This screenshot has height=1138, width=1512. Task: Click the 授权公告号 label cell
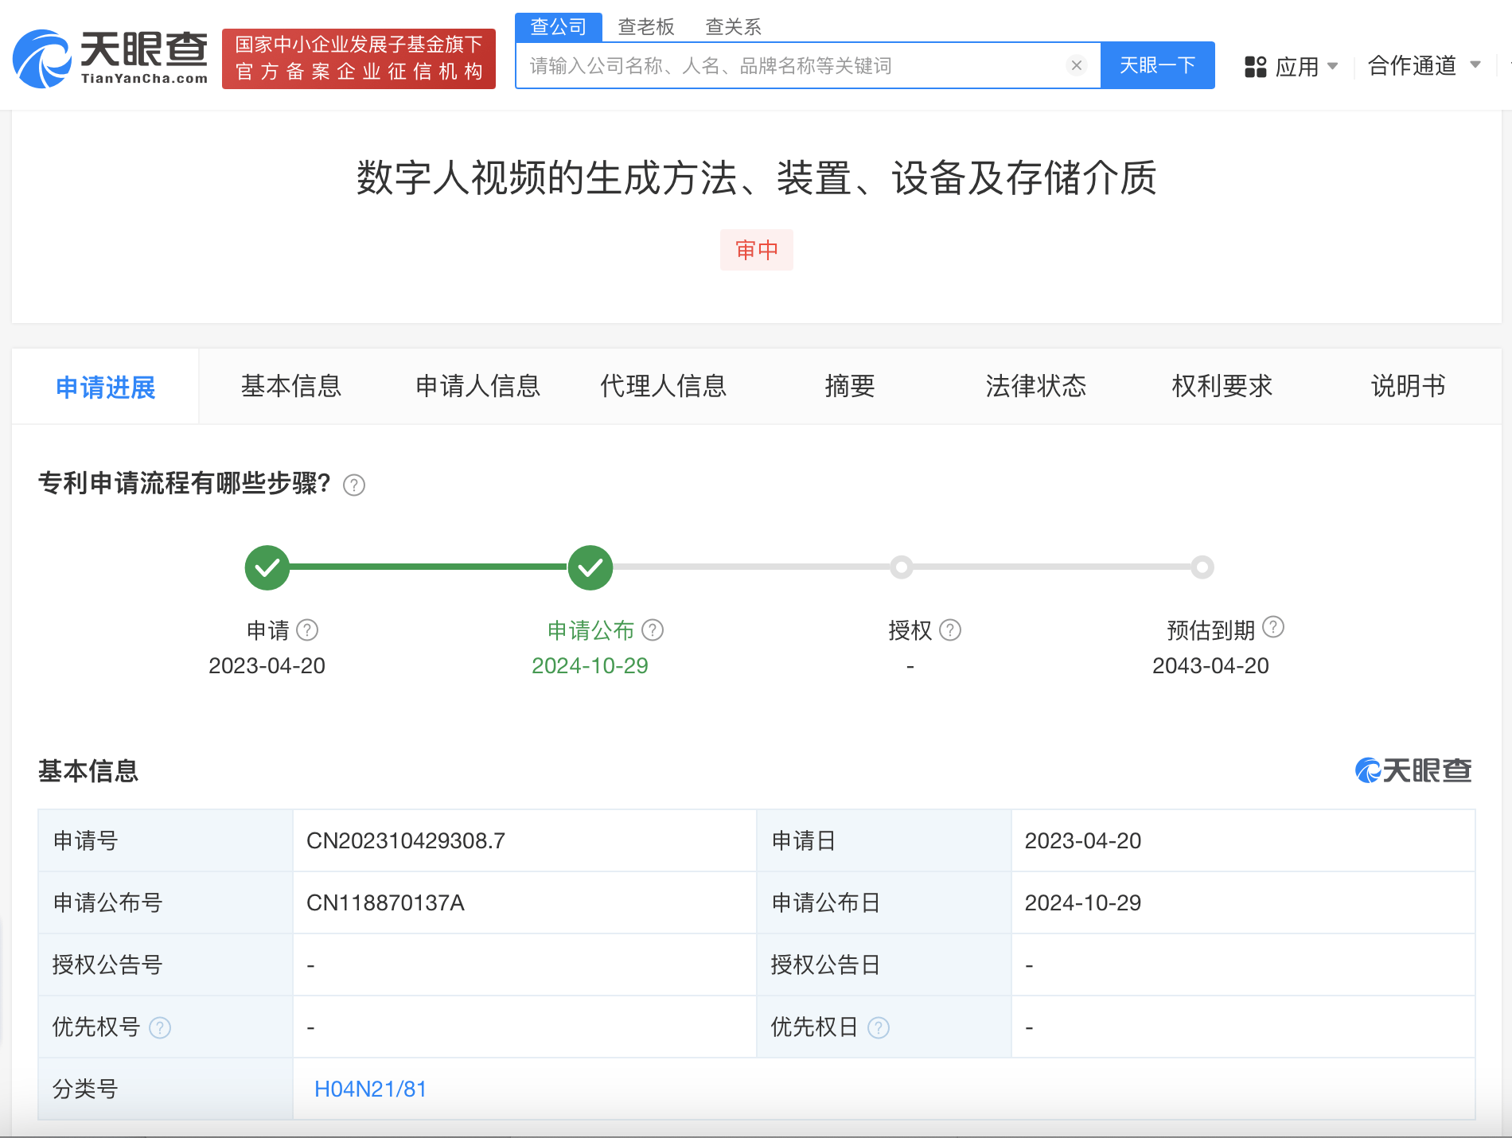click(166, 965)
